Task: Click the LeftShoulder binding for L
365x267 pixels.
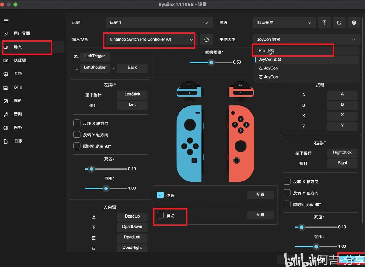Action: point(95,68)
